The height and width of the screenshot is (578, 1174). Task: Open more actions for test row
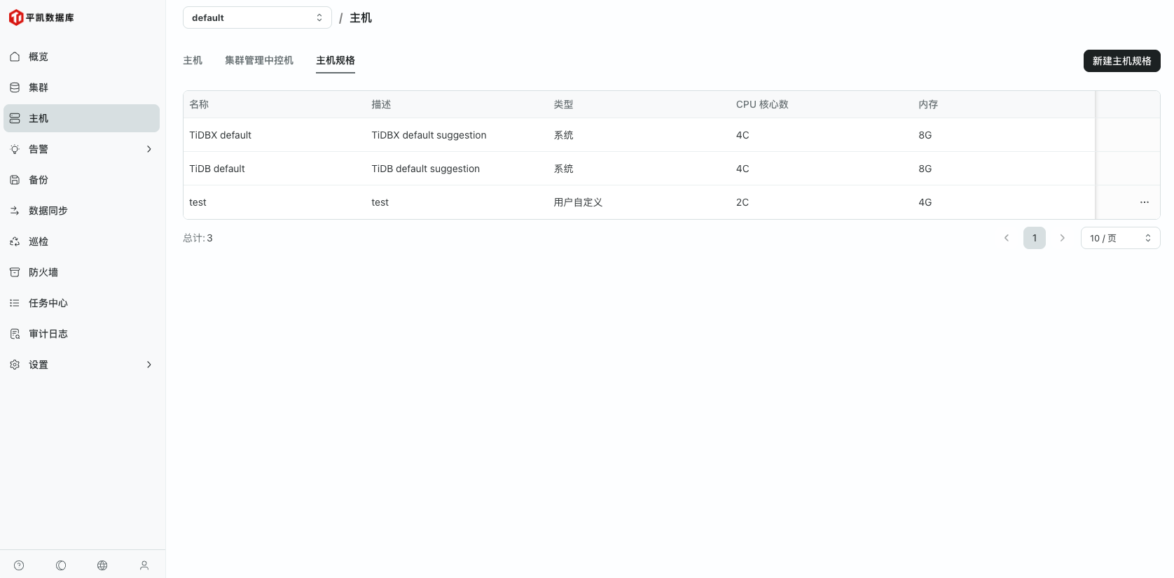coord(1144,202)
